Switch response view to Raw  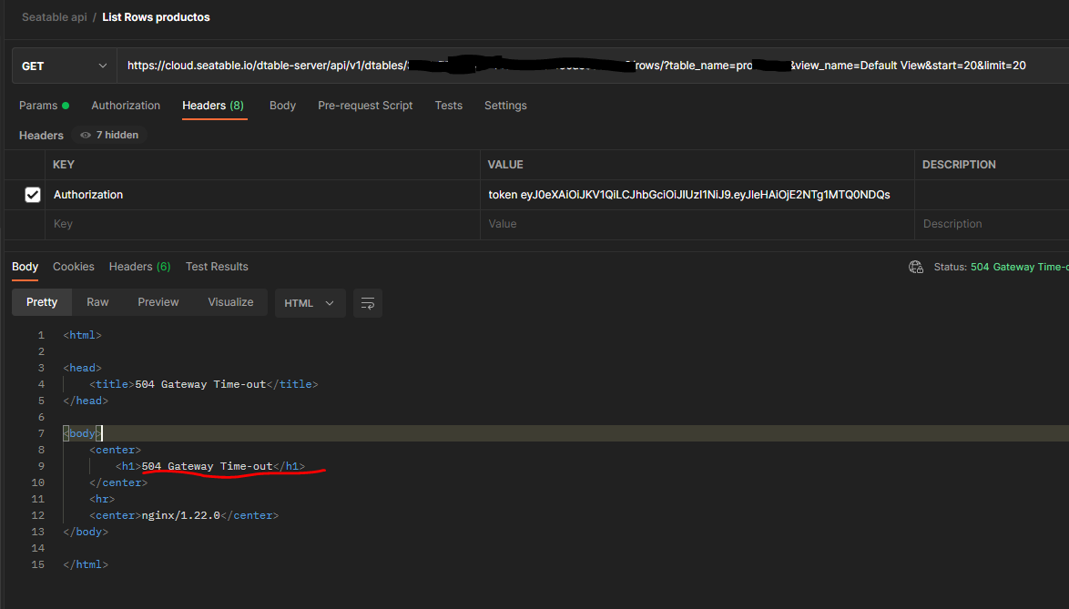[x=97, y=302]
